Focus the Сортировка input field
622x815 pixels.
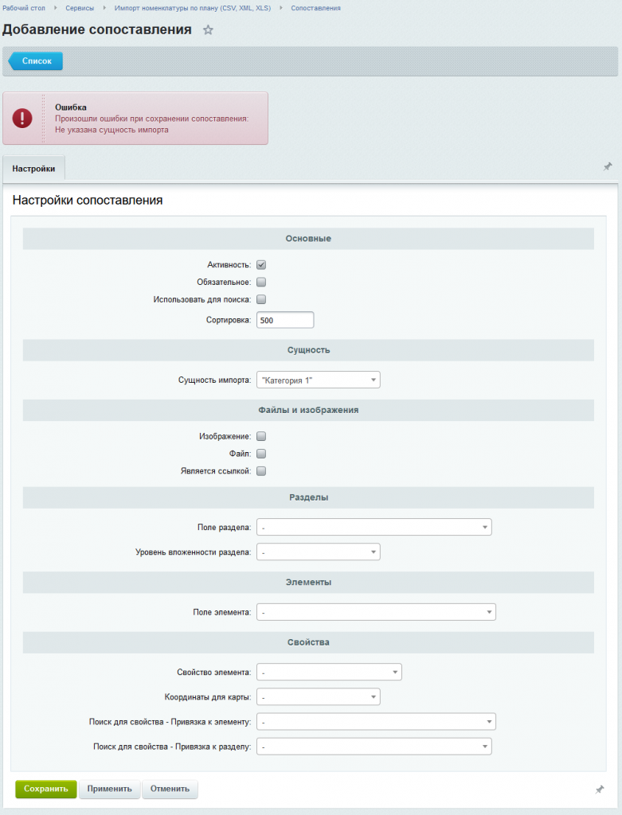coord(285,320)
